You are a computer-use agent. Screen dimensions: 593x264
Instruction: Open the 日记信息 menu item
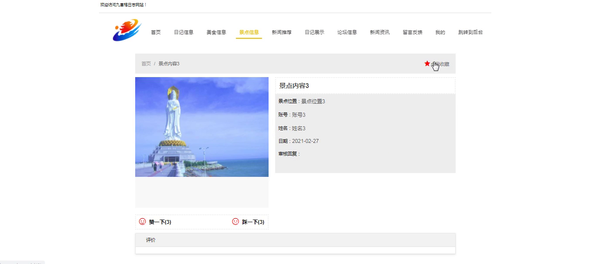point(184,32)
